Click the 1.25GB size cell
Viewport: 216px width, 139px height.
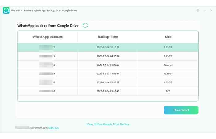pyautogui.click(x=168, y=56)
